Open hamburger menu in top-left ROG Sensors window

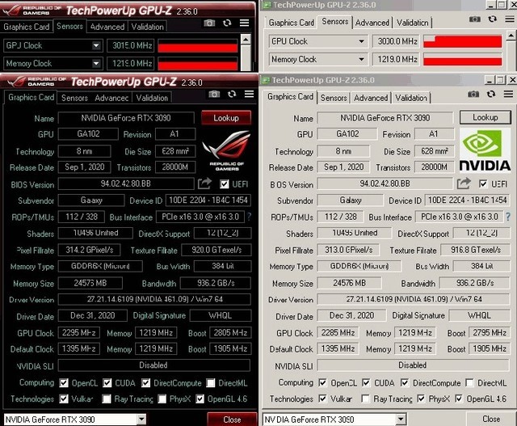244,23
